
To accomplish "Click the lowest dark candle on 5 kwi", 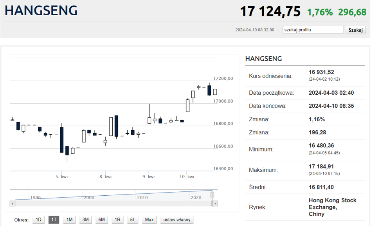I will (67, 151).
